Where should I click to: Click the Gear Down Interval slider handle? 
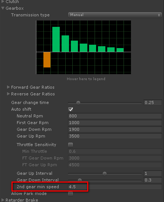tap(80, 180)
